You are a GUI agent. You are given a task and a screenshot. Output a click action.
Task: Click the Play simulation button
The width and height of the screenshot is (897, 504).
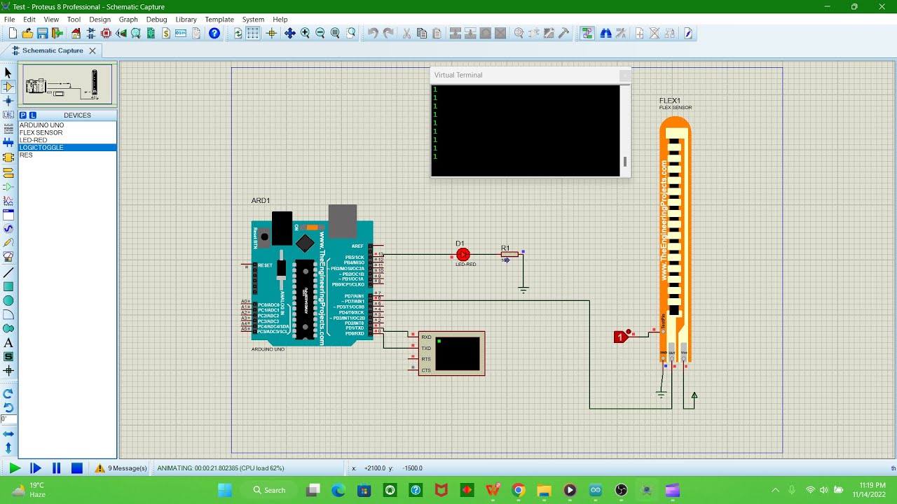coord(15,468)
